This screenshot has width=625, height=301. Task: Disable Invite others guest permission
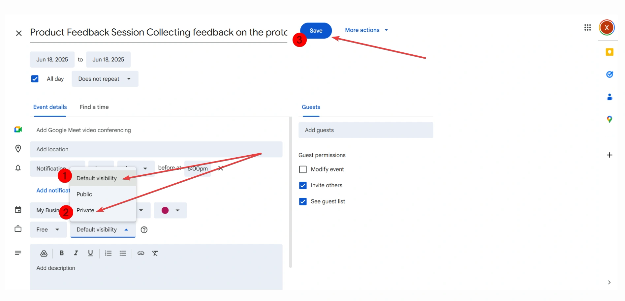tap(303, 186)
